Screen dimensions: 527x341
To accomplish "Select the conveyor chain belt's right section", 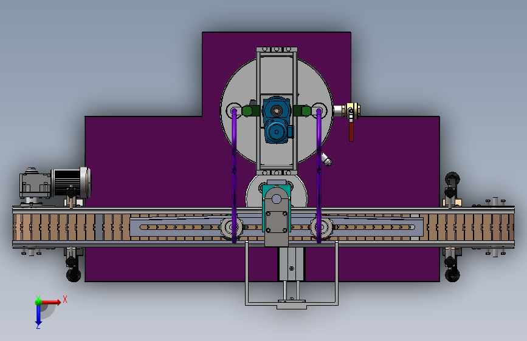I will [x=467, y=227].
